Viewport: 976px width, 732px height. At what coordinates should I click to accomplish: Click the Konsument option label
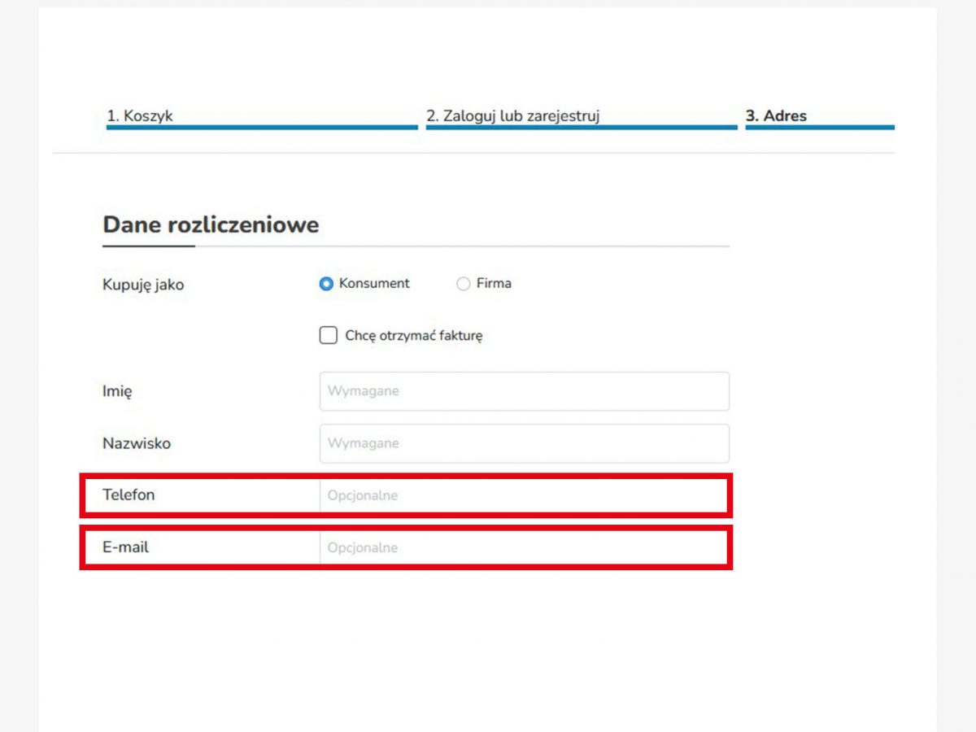coord(374,283)
